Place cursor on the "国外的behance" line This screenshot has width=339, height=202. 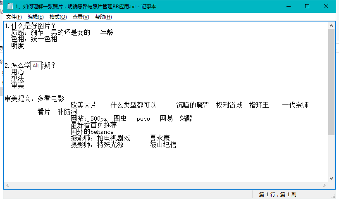pyautogui.click(x=92, y=132)
